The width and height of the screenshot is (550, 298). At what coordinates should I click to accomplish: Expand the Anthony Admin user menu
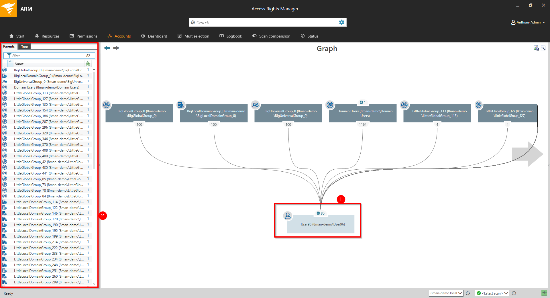point(528,22)
